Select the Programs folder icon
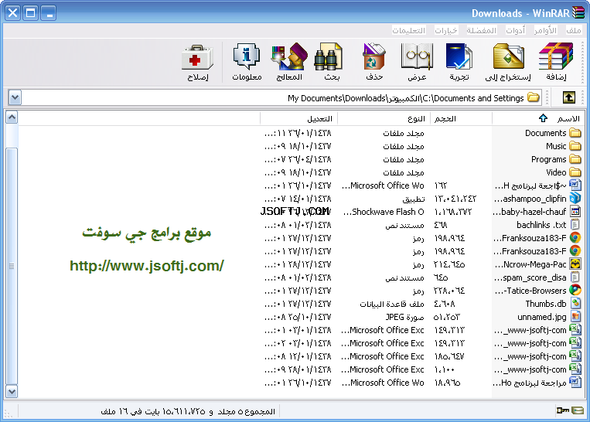This screenshot has width=590, height=422. click(x=575, y=159)
